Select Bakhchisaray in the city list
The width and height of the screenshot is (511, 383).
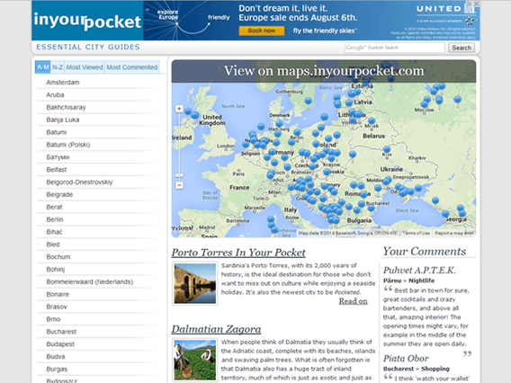tap(66, 107)
